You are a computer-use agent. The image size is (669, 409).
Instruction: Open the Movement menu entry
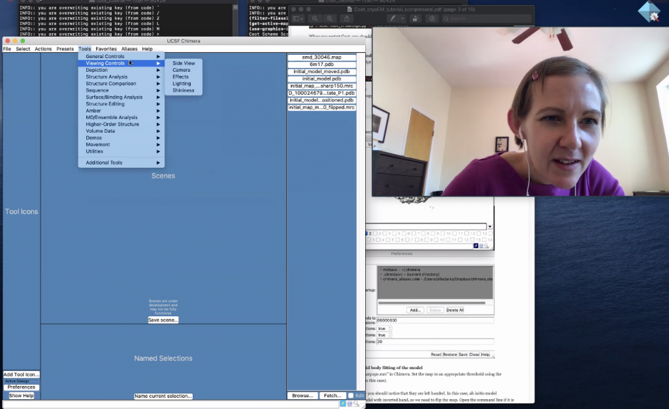click(x=121, y=144)
